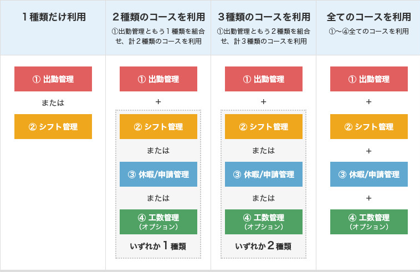Select 出勤管理 box under 全てのコースを利用

pyautogui.click(x=369, y=79)
